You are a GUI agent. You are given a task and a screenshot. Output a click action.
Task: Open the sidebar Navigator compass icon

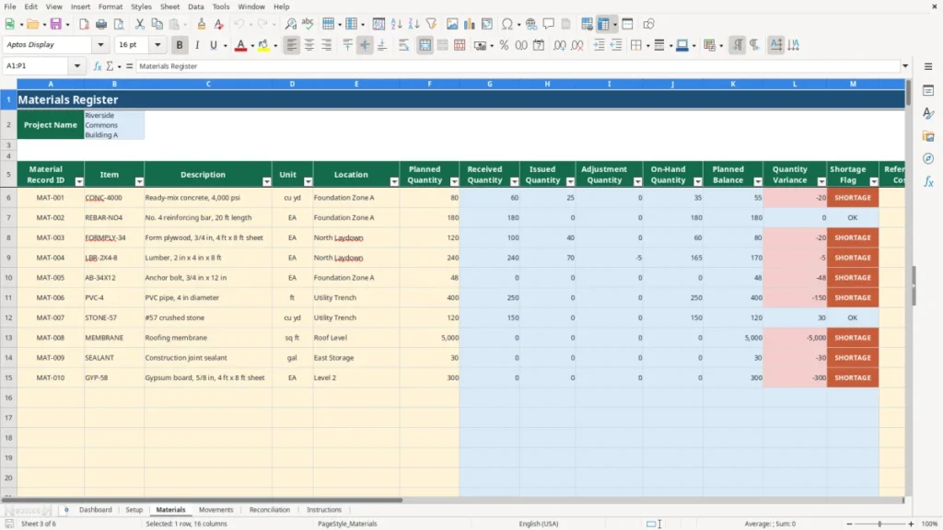point(928,158)
